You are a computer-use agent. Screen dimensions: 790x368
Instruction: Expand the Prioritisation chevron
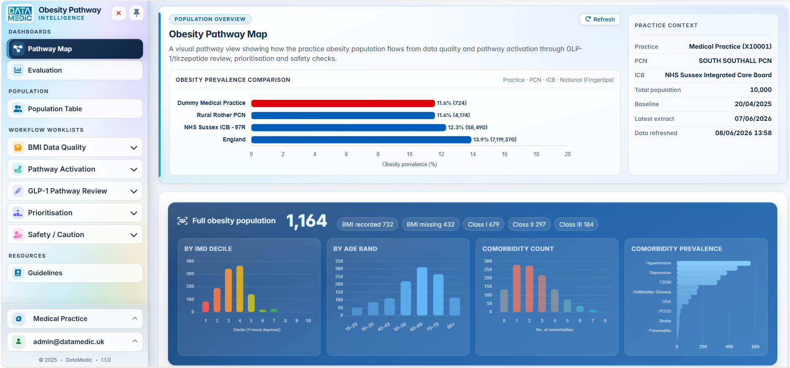[134, 213]
